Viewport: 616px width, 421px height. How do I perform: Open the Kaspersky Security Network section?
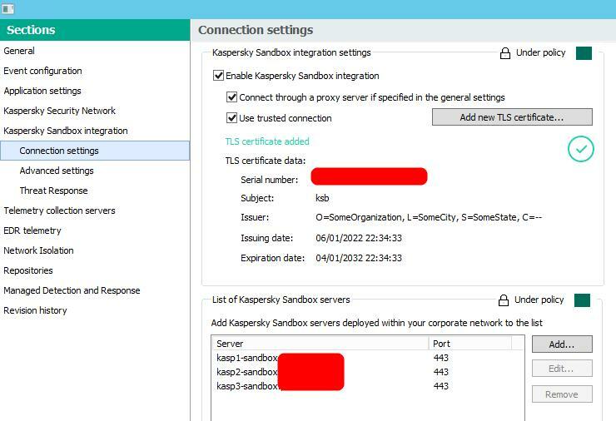(60, 111)
